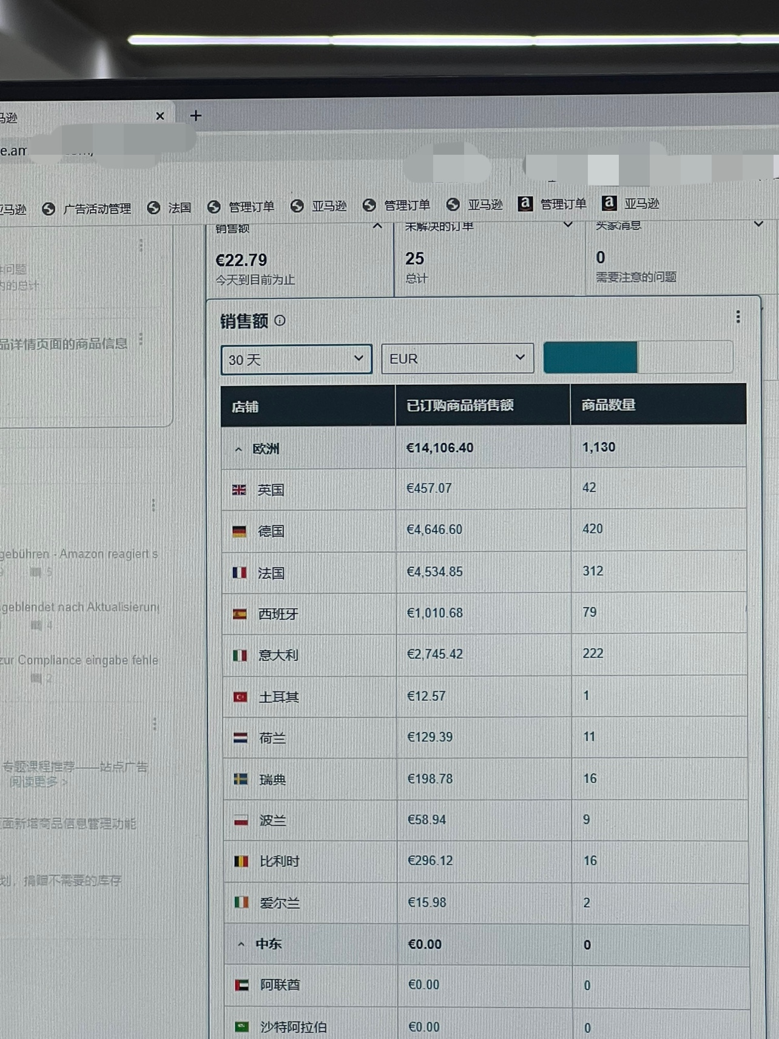Switch to the unselected right side of toggle

point(685,357)
